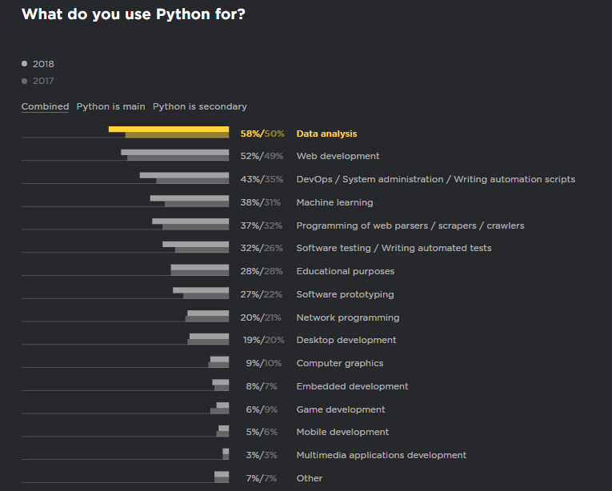Click the 58%/50% percentage value
The height and width of the screenshot is (491, 612).
(x=262, y=134)
